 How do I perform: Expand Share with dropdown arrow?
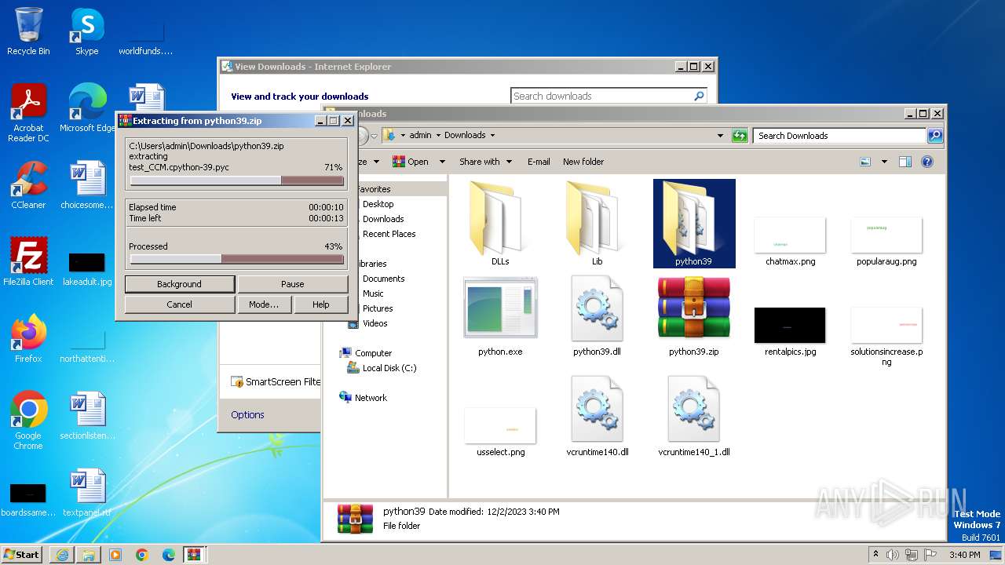tap(509, 162)
